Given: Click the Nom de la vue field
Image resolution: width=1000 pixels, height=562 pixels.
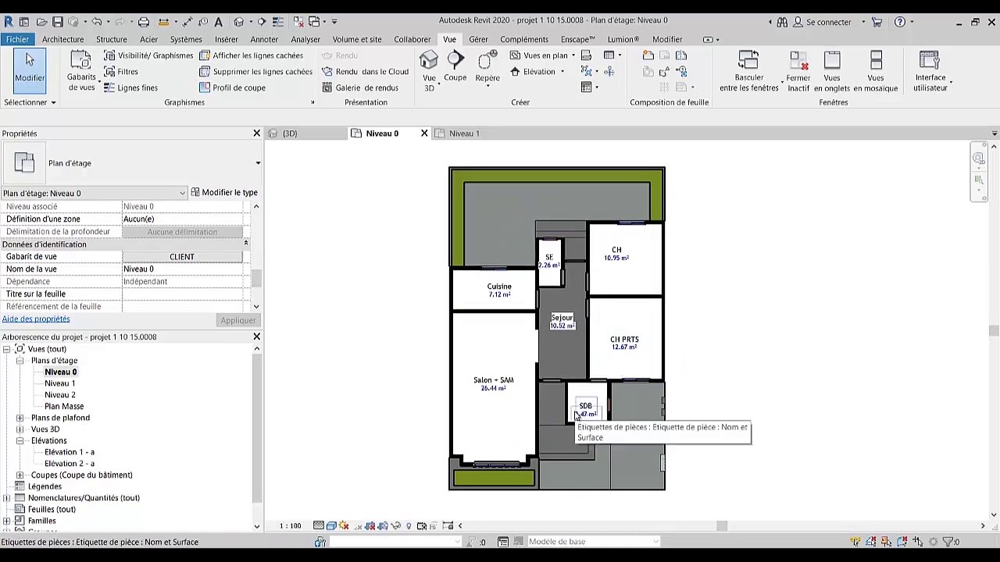Looking at the screenshot, I should pos(181,269).
